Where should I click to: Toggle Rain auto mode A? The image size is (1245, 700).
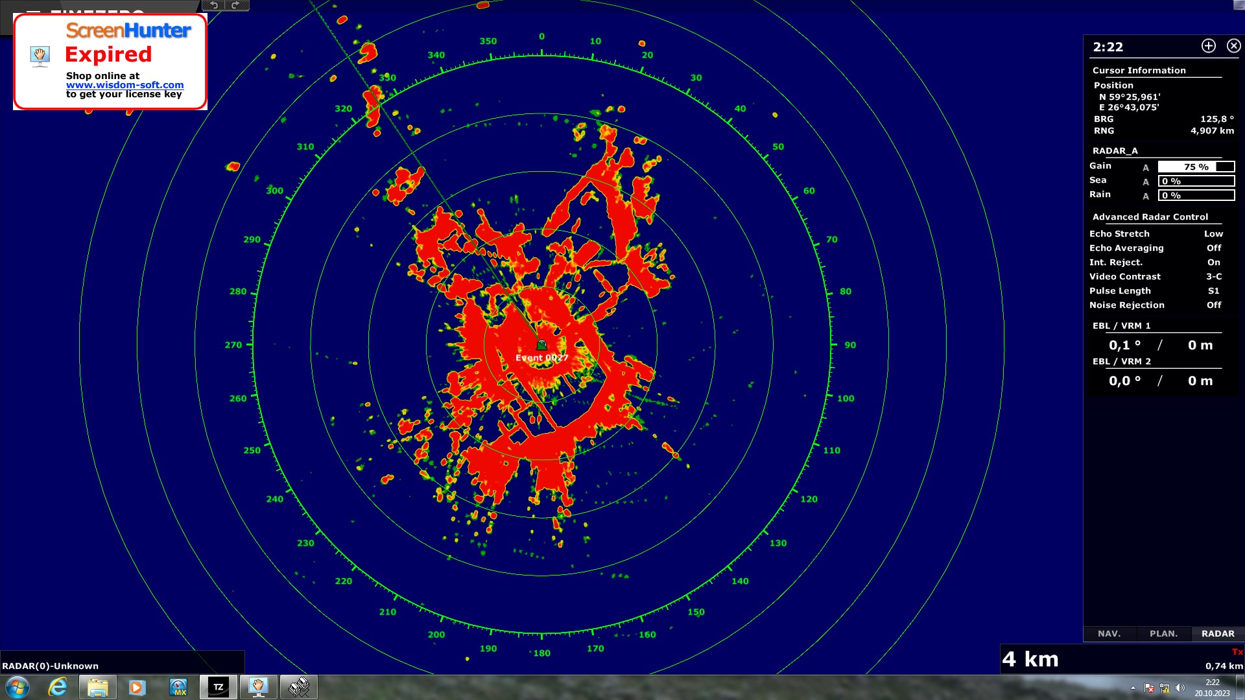(x=1146, y=196)
